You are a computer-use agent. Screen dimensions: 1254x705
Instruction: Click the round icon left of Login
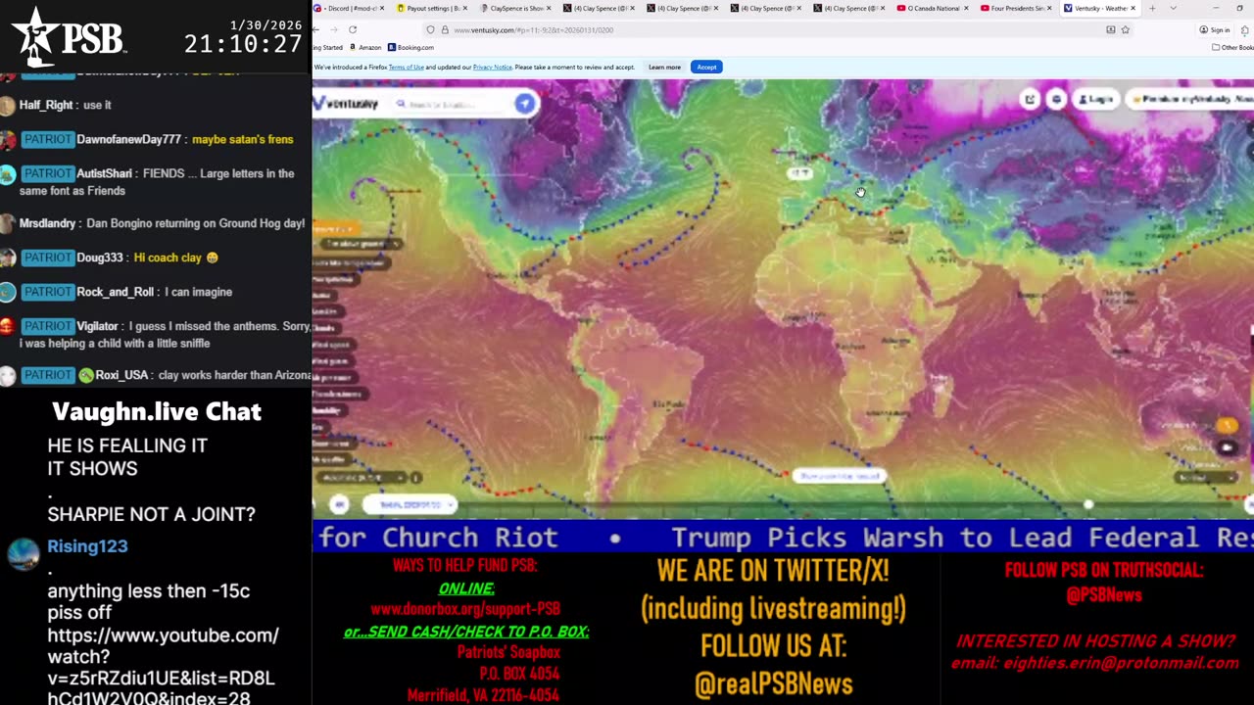coord(1056,99)
